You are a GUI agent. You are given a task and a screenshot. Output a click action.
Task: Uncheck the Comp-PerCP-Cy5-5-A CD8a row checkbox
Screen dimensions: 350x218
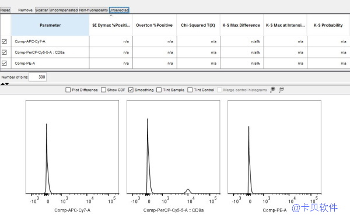tap(4, 52)
